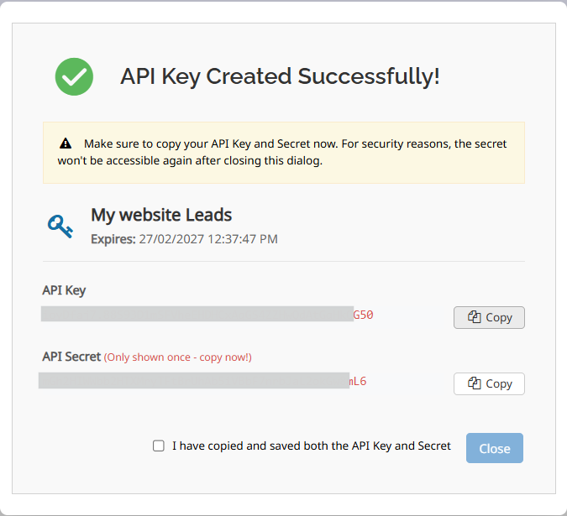Click the 'API Key Created Successfully!' heading
Screen dimensions: 567x516
pyautogui.click(x=280, y=77)
